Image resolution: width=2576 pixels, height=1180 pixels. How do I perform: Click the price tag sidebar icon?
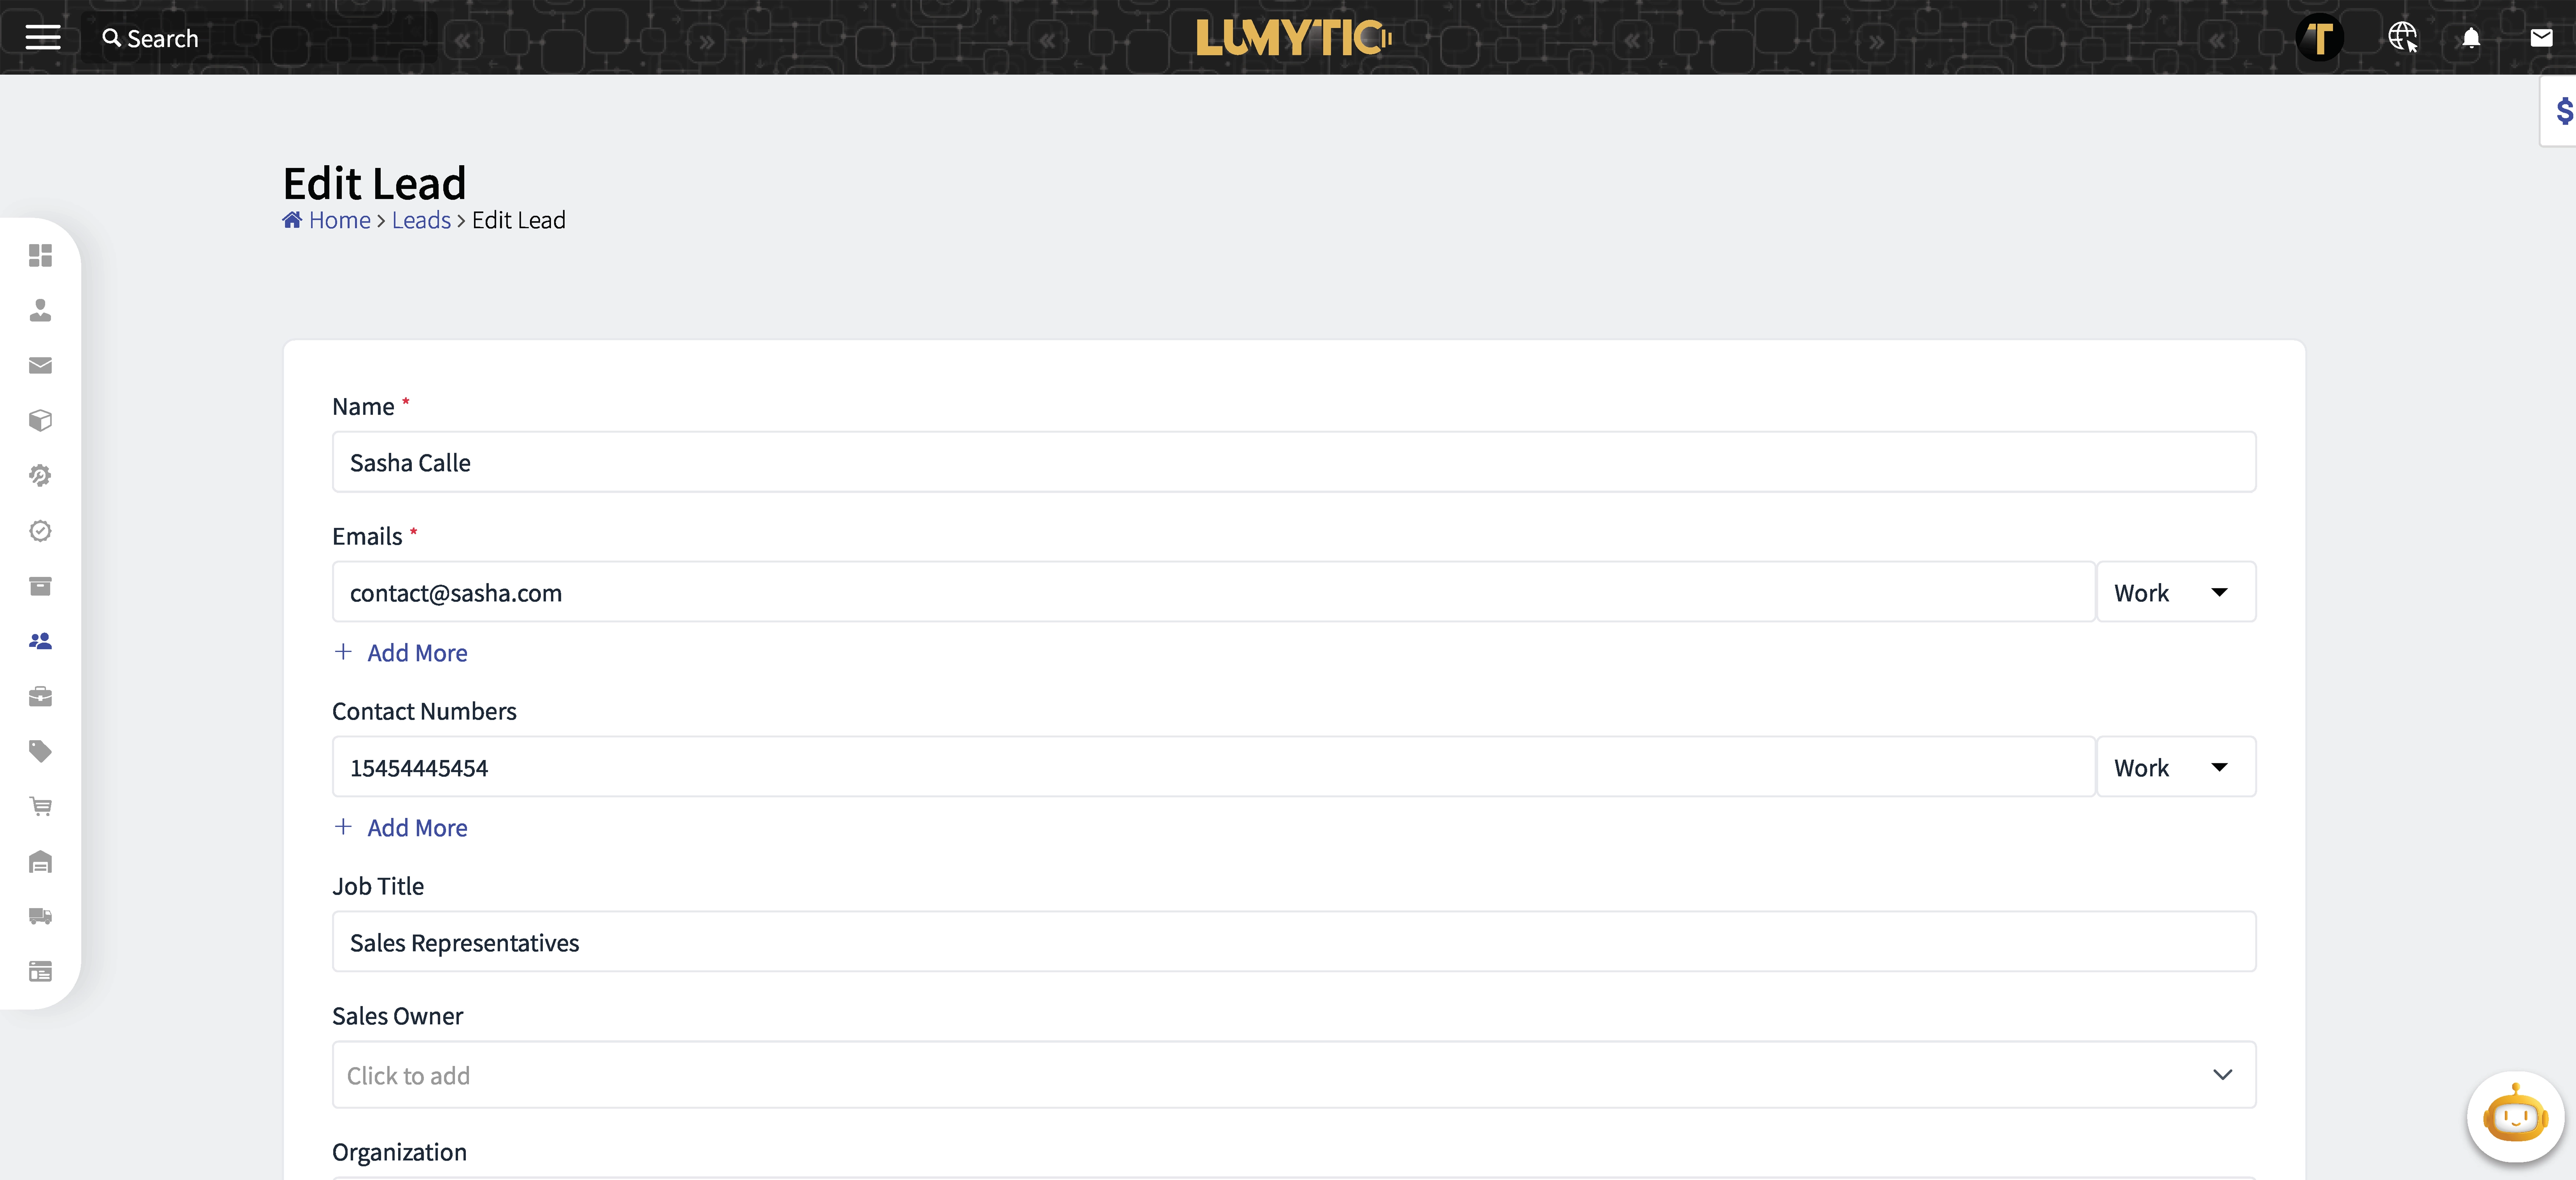(x=40, y=751)
